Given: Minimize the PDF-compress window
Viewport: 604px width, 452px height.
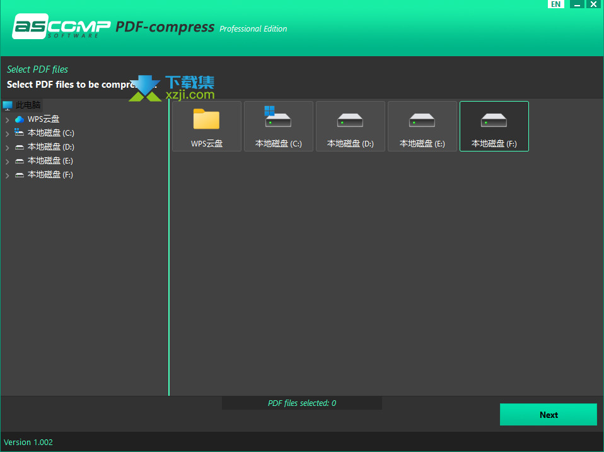Looking at the screenshot, I should 577,4.
